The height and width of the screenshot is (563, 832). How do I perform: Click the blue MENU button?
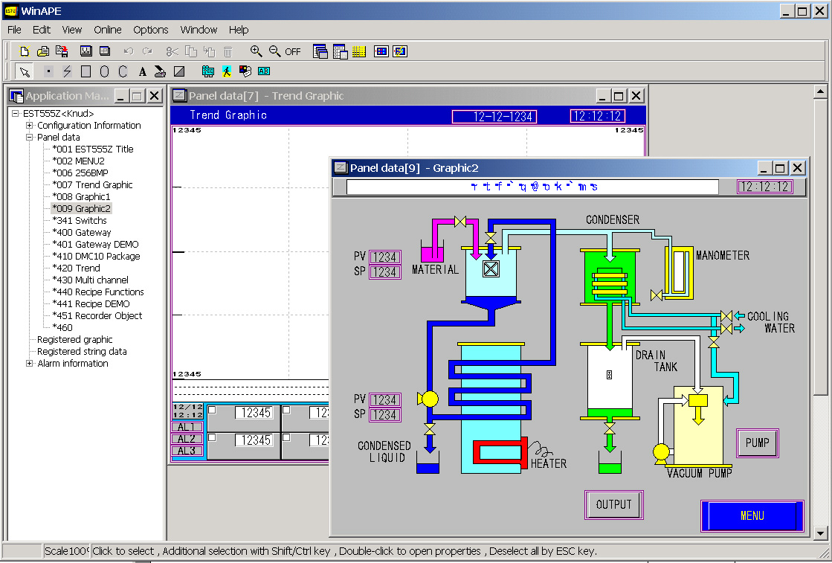pos(752,516)
